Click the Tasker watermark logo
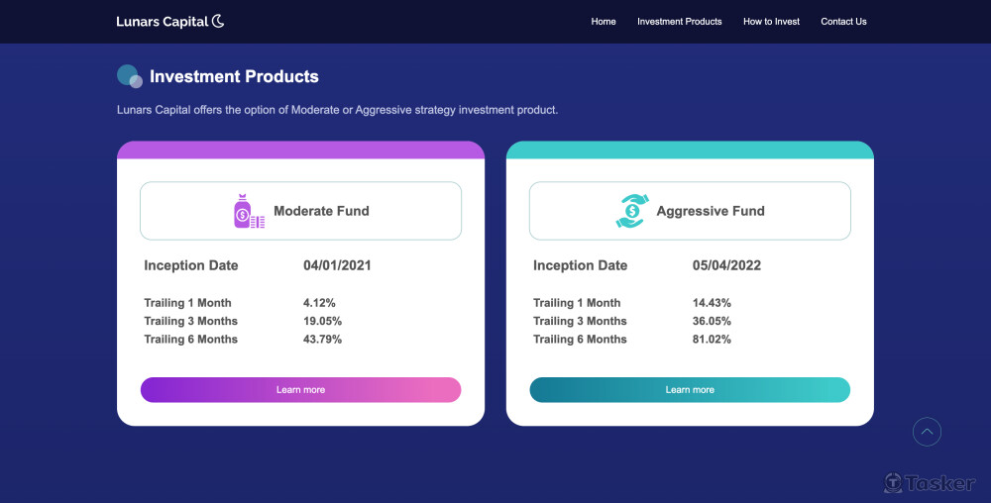The width and height of the screenshot is (991, 503). coord(930,482)
